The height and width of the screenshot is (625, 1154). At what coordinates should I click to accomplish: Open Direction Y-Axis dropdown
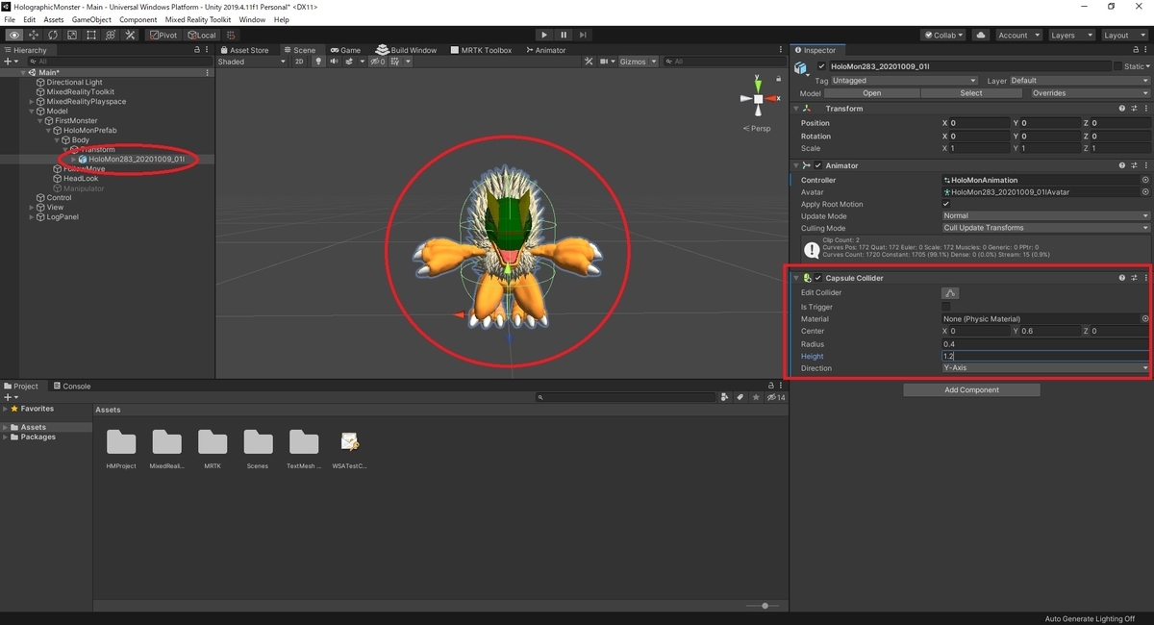pos(1045,368)
